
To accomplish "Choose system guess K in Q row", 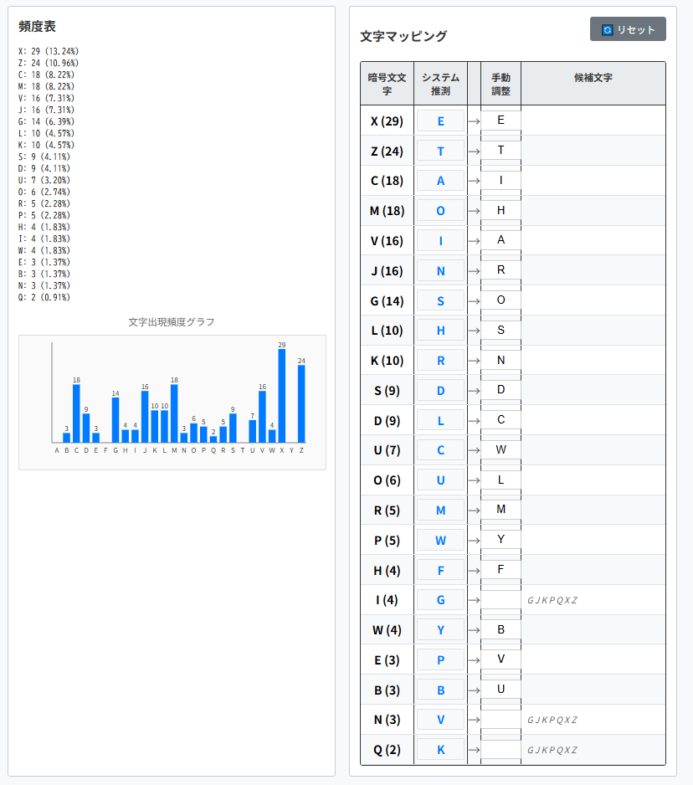I will 440,750.
